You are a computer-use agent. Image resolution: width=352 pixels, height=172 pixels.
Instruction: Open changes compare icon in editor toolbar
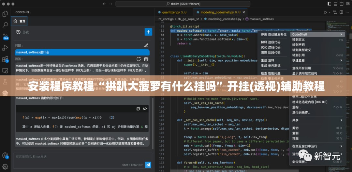tap(335, 12)
